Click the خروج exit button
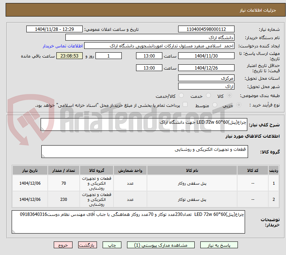Screen dimensions: 286x255 click(63, 245)
